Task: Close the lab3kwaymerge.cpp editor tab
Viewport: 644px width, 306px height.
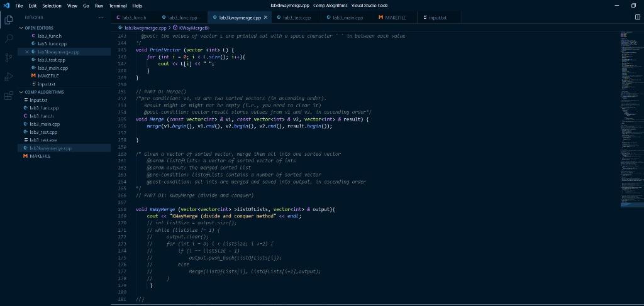Action: tap(265, 18)
